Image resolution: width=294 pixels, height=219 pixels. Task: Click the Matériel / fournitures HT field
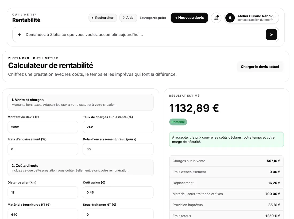(43, 214)
